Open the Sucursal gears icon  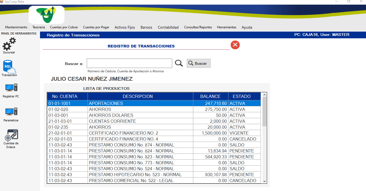tap(9, 44)
